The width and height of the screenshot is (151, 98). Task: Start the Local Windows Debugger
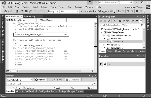click(94, 11)
